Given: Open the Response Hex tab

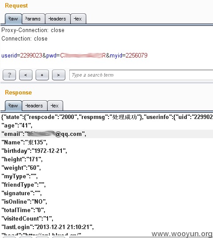Looking at the screenshot, I should (x=55, y=106).
